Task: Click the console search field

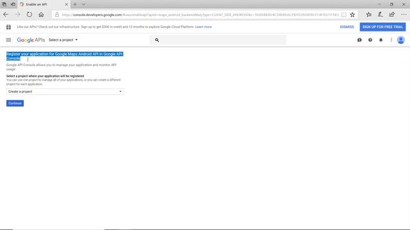Action: (x=218, y=40)
